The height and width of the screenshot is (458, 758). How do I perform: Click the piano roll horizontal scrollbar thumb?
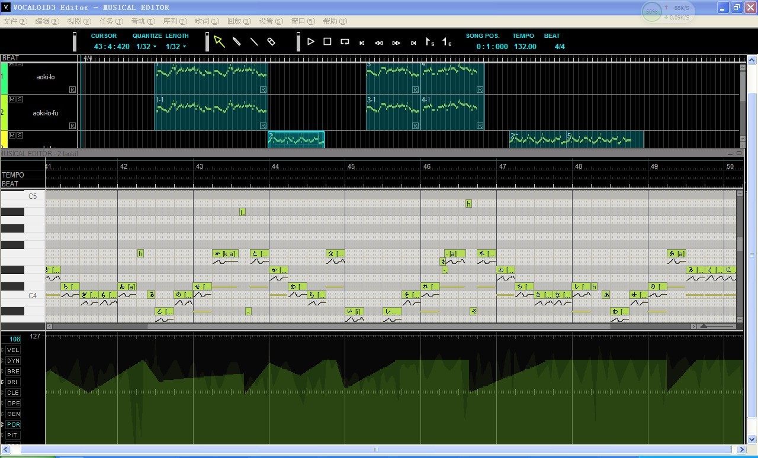(378, 326)
